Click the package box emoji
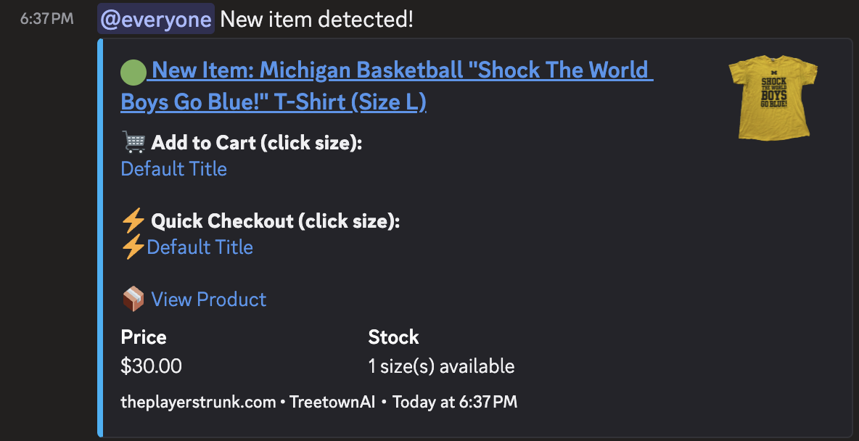The height and width of the screenshot is (441, 859). click(x=133, y=299)
